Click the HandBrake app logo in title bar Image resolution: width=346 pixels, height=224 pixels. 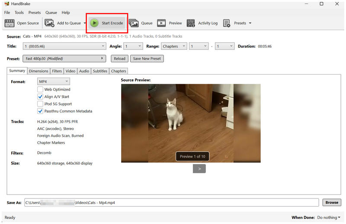click(x=7, y=4)
